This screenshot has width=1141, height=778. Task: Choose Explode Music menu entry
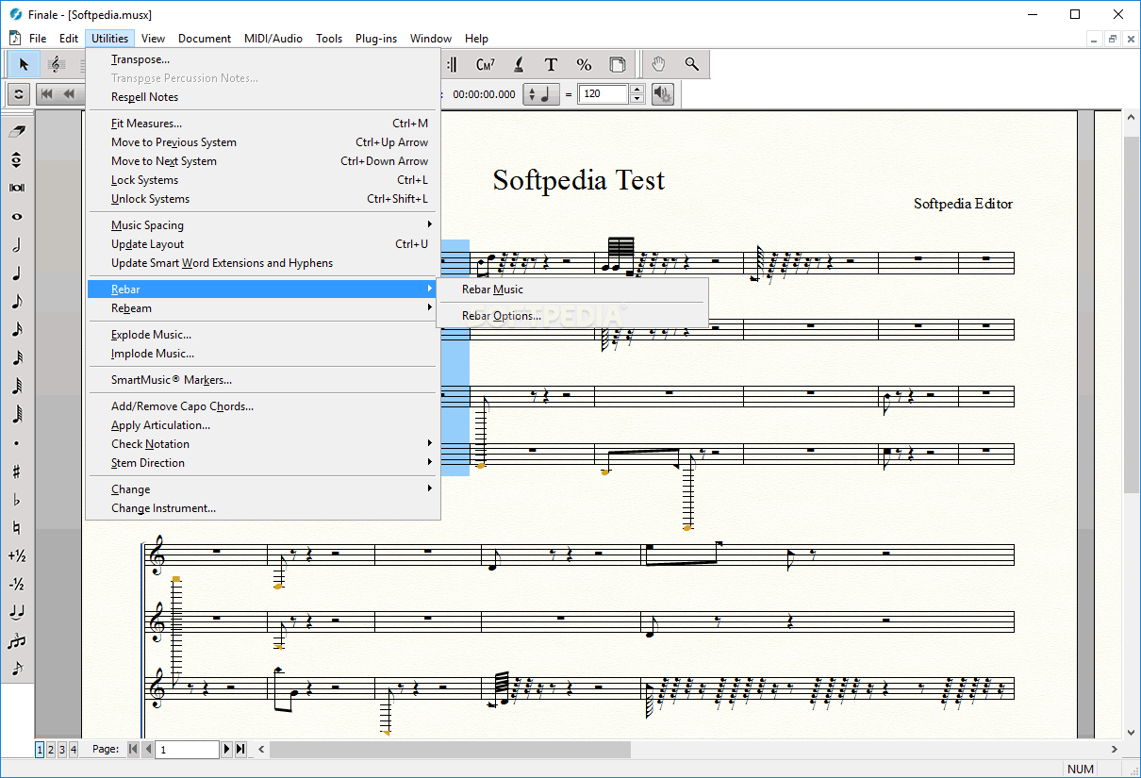coord(263,335)
